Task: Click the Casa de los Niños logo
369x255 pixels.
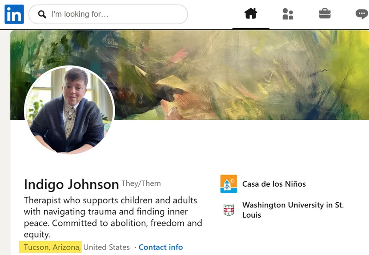Action: click(228, 184)
